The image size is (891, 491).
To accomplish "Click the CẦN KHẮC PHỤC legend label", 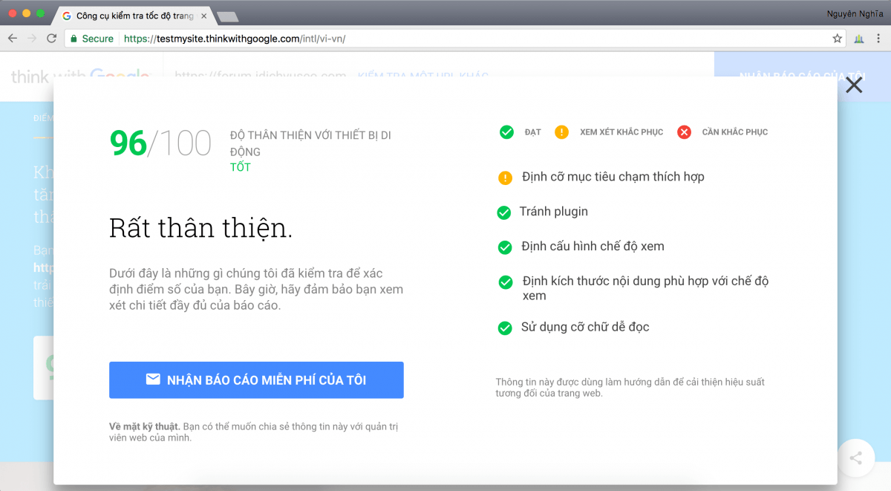I will click(x=735, y=132).
